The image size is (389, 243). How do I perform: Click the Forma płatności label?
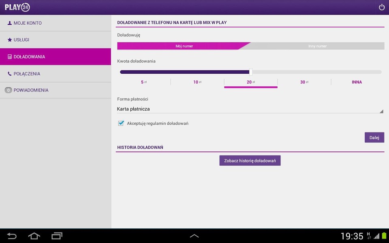pos(133,99)
